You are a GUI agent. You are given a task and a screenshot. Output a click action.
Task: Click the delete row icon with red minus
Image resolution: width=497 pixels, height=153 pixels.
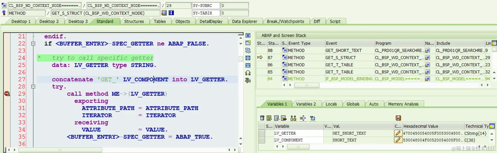284,118
